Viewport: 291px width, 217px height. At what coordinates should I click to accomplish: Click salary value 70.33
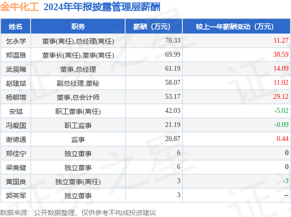tap(173, 40)
